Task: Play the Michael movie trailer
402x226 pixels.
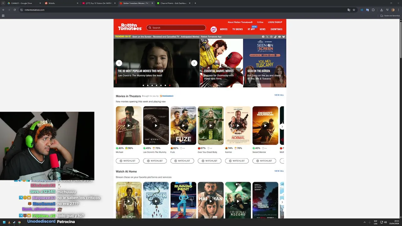Action: (129, 126)
